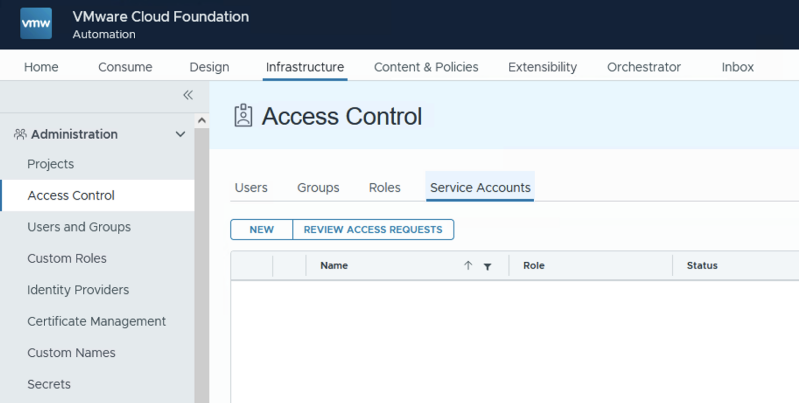The height and width of the screenshot is (403, 799).
Task: Go to Users and Groups
Action: 79,227
